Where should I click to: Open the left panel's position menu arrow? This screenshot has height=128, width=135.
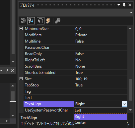[1, 71]
